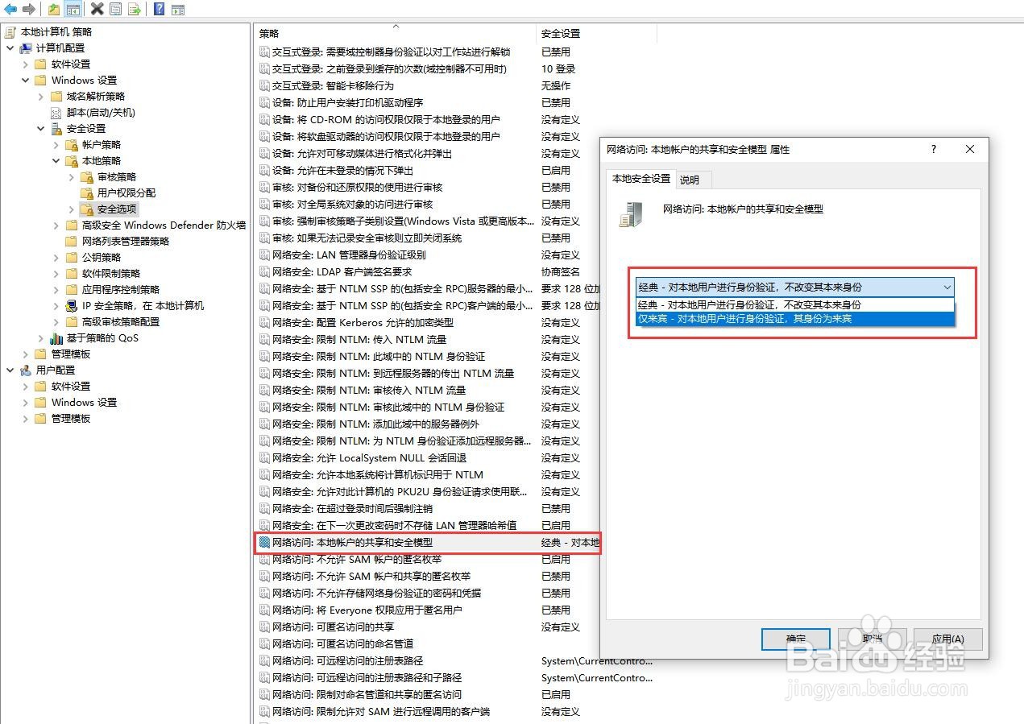Screen dimensions: 1024x724
Task: Select the 经典 authentication option
Action: (x=794, y=303)
